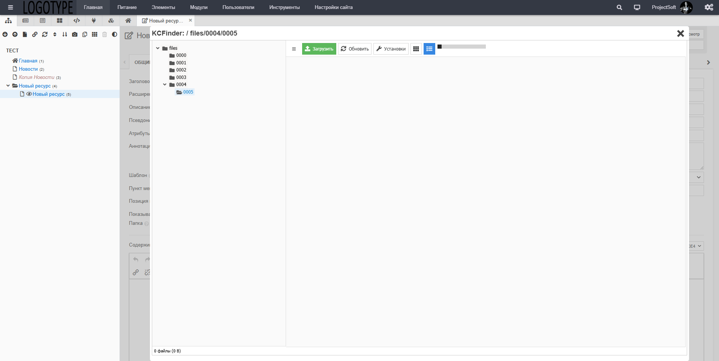Open numeric sort options in tree toolbar
Viewport: 719px width, 361px height.
pyautogui.click(x=64, y=34)
